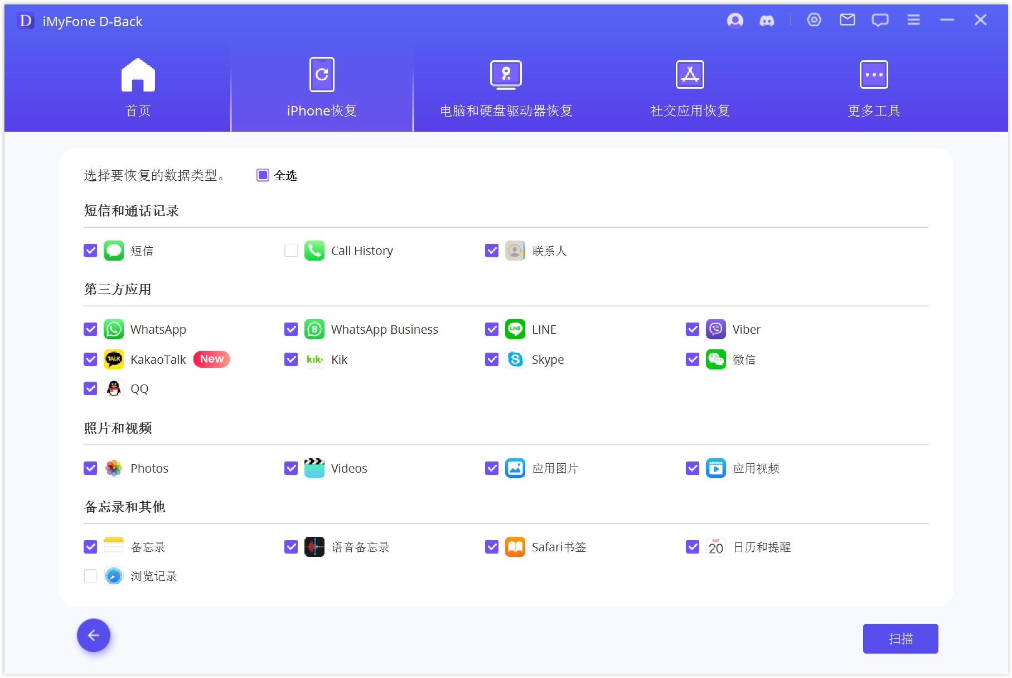Click the Call History phone icon
The image size is (1012, 678).
point(314,251)
